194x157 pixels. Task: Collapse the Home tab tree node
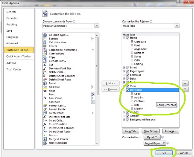124,38
